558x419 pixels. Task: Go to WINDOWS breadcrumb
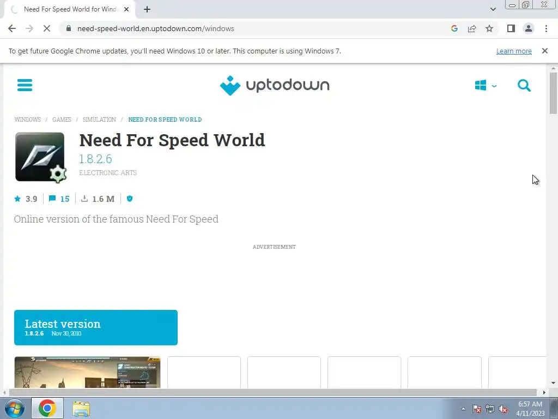tap(27, 119)
